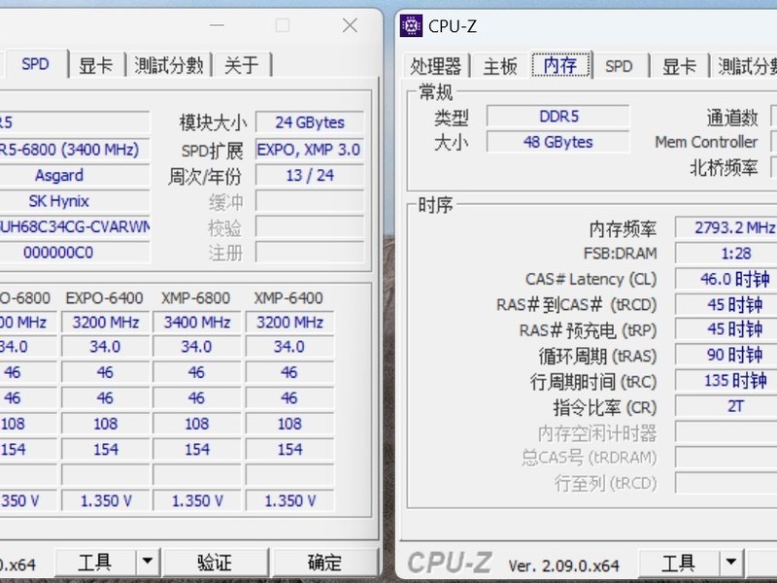Select 内存 tab in right CPU-Z window
777x583 pixels.
click(561, 65)
